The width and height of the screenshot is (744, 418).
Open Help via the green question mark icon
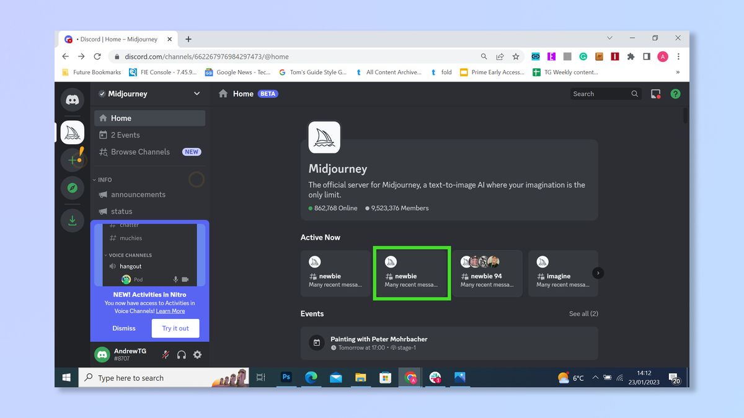(675, 94)
